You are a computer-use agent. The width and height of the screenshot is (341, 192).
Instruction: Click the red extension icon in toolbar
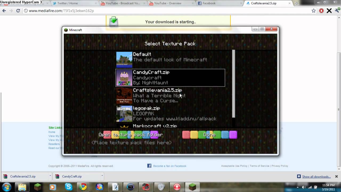click(x=322, y=11)
